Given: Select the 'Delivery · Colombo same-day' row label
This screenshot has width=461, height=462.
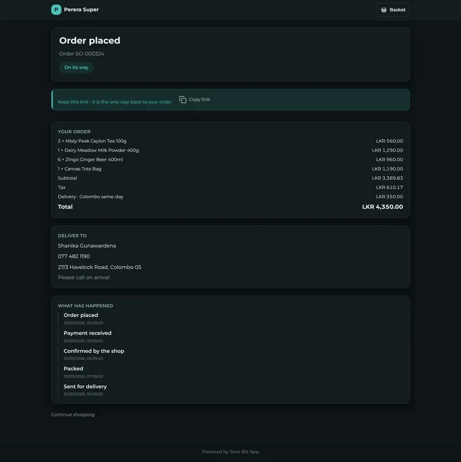Looking at the screenshot, I should 90,196.
